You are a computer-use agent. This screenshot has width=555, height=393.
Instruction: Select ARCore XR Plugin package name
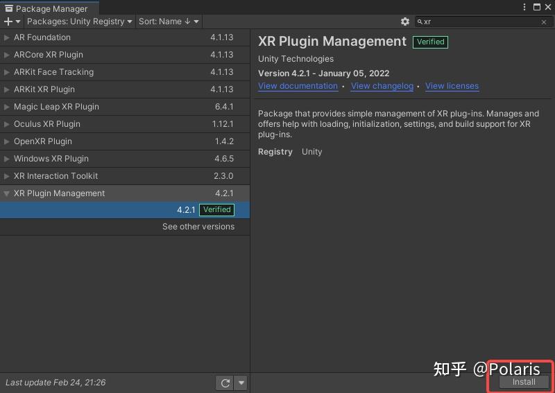49,55
